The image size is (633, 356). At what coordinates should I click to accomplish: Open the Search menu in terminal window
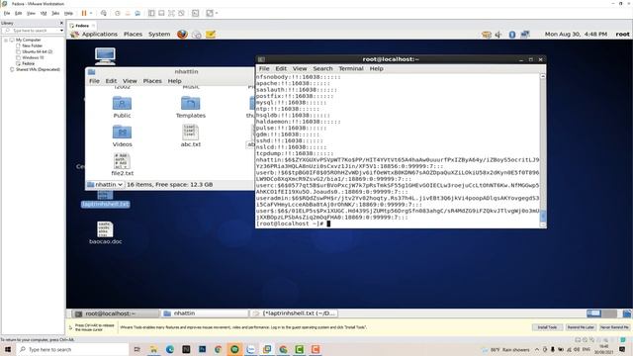322,68
